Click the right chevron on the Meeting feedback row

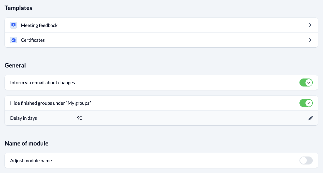coord(310,25)
